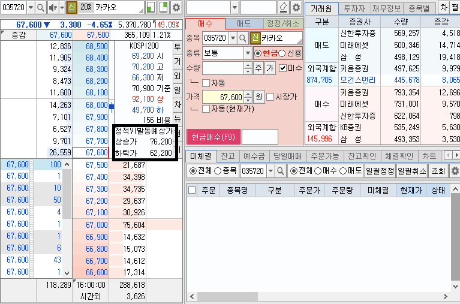460x304 pixels.
Task: Tick the select-all checkbox in the 주문 header
Action: (192, 191)
